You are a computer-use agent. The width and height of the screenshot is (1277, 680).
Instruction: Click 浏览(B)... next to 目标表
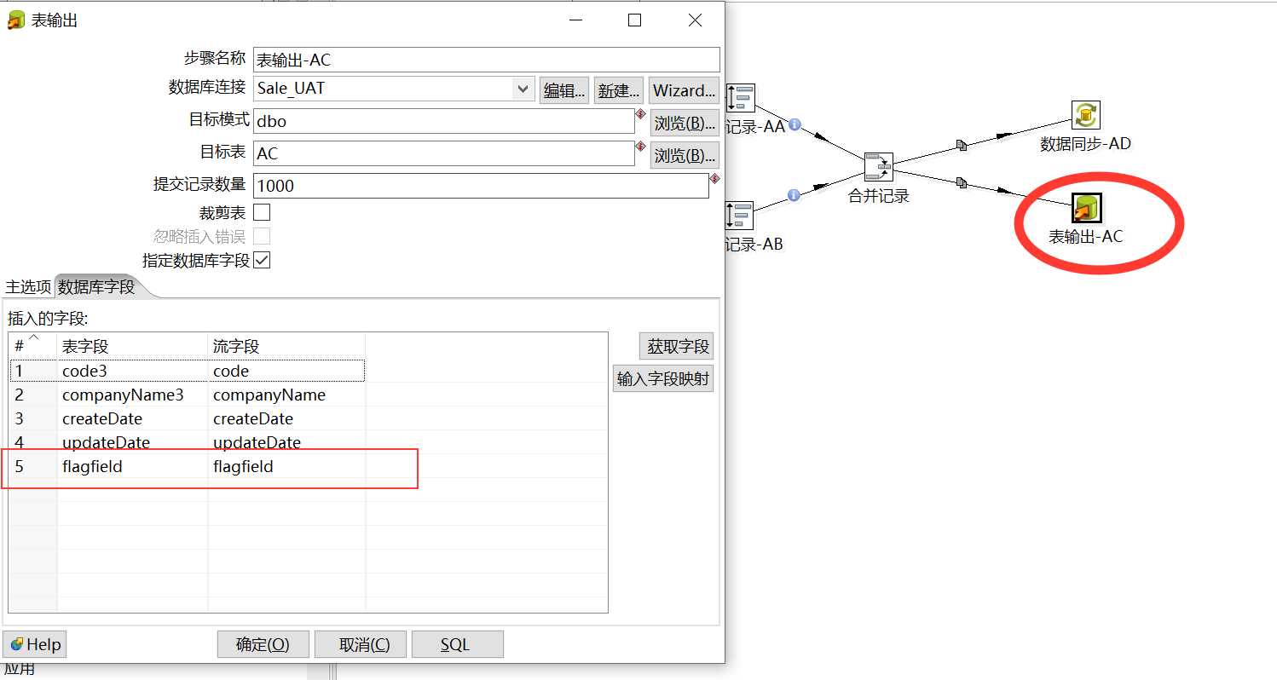pyautogui.click(x=684, y=155)
